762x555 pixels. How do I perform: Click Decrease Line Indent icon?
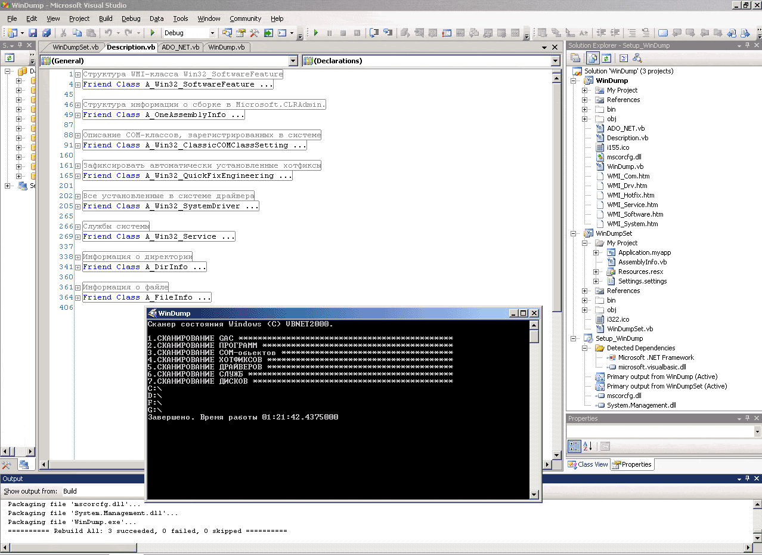coord(601,33)
